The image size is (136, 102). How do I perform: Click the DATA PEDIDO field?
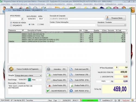coord(32,19)
